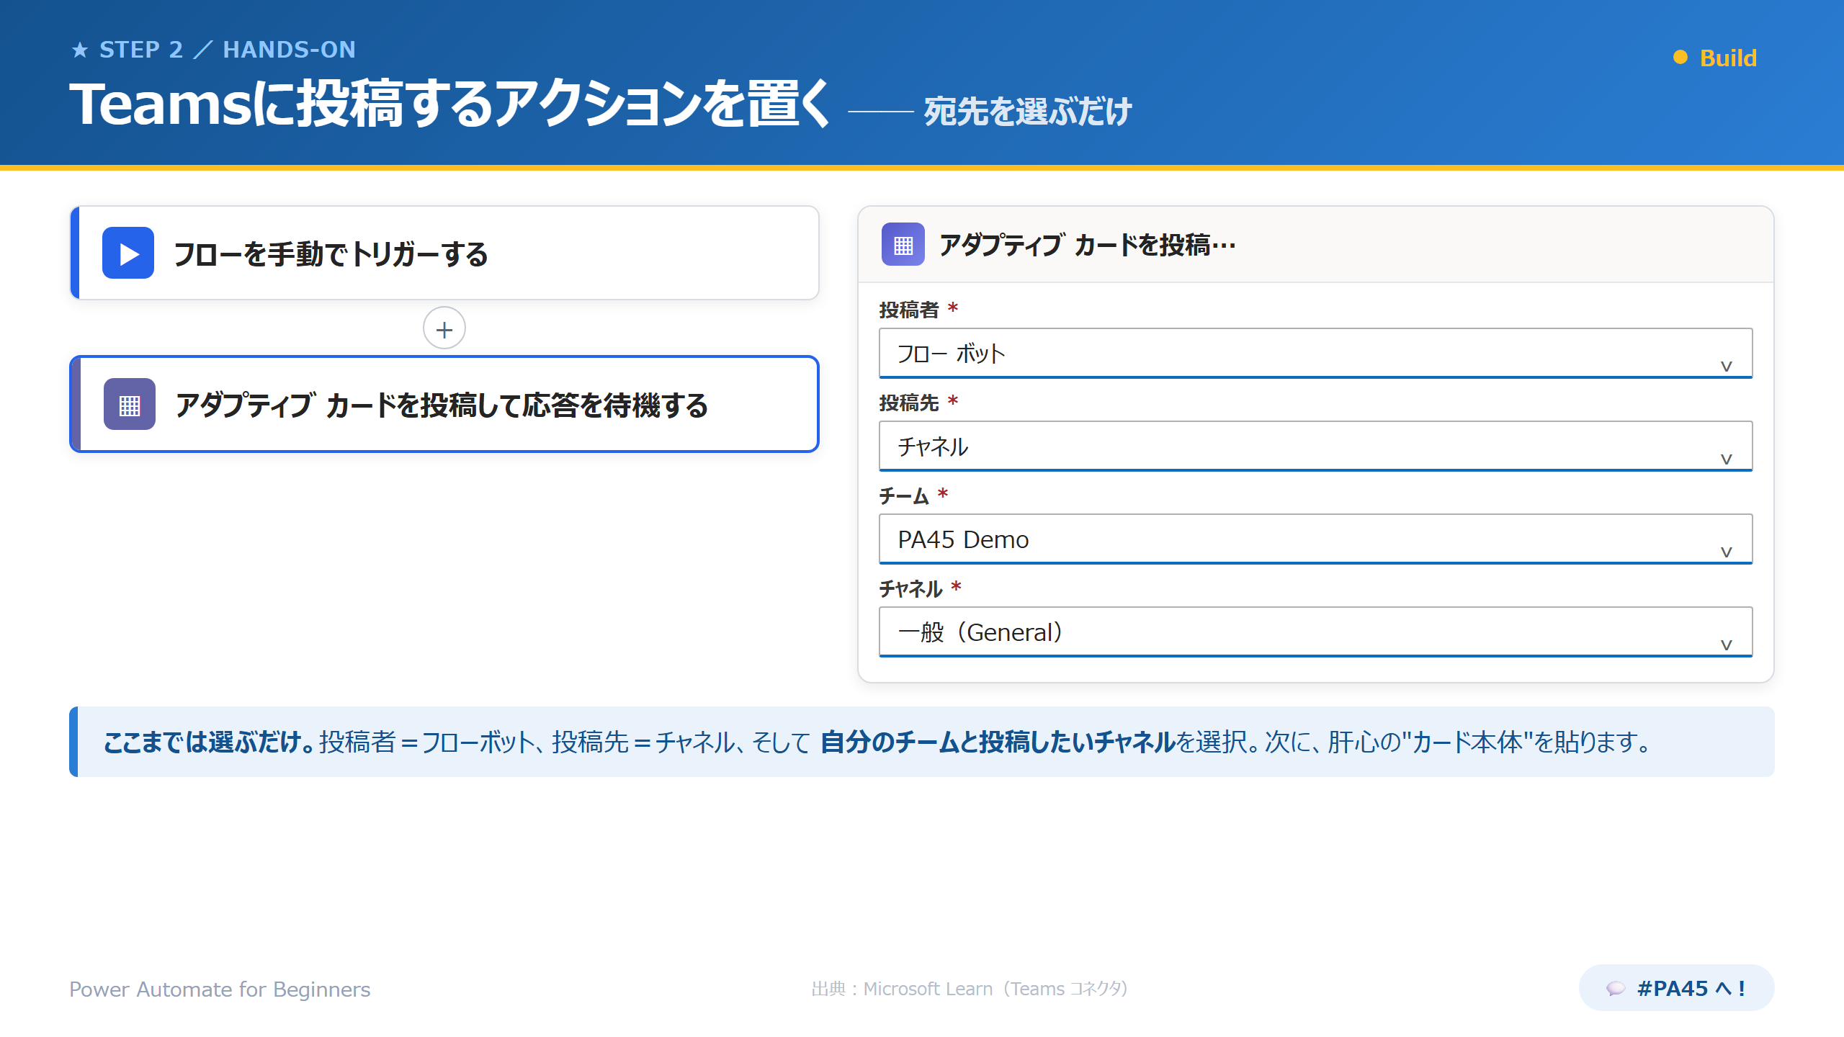The width and height of the screenshot is (1844, 1037).
Task: Click the blue play trigger icon
Action: tap(128, 253)
